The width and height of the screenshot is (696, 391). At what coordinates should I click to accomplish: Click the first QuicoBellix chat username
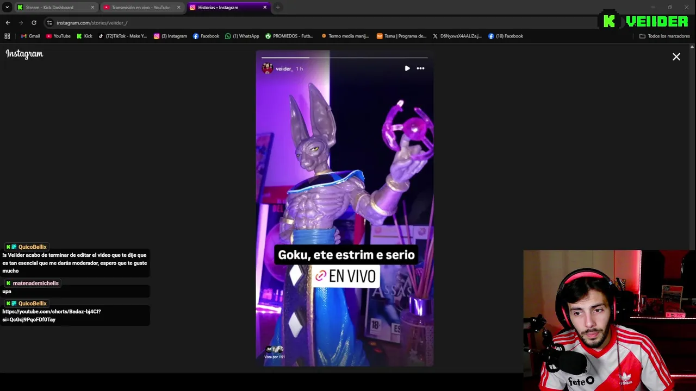(x=32, y=247)
